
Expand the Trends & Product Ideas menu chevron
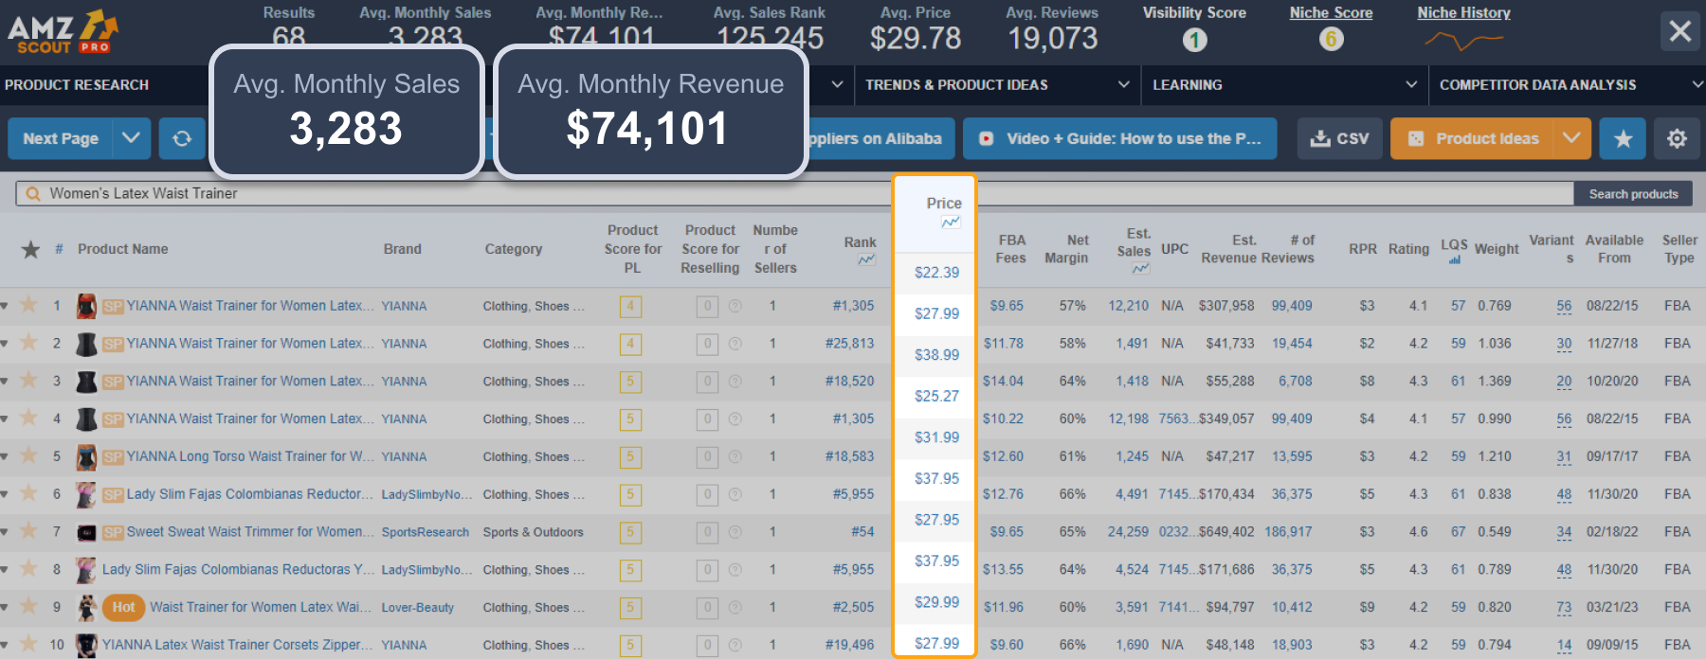coord(1124,84)
